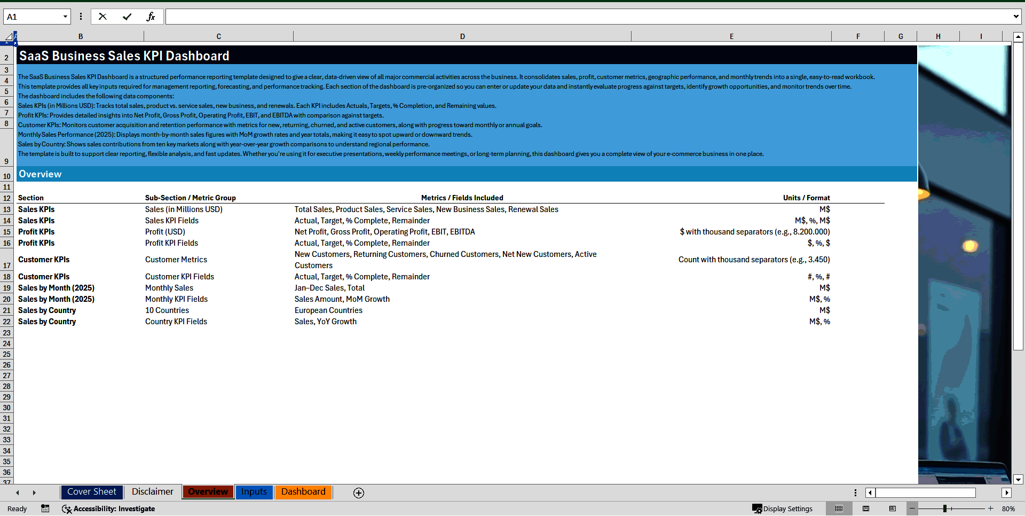Cancel entry using the X icon
This screenshot has height=516, width=1025.
tap(102, 17)
